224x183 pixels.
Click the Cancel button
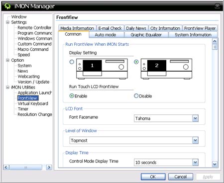click(x=181, y=177)
